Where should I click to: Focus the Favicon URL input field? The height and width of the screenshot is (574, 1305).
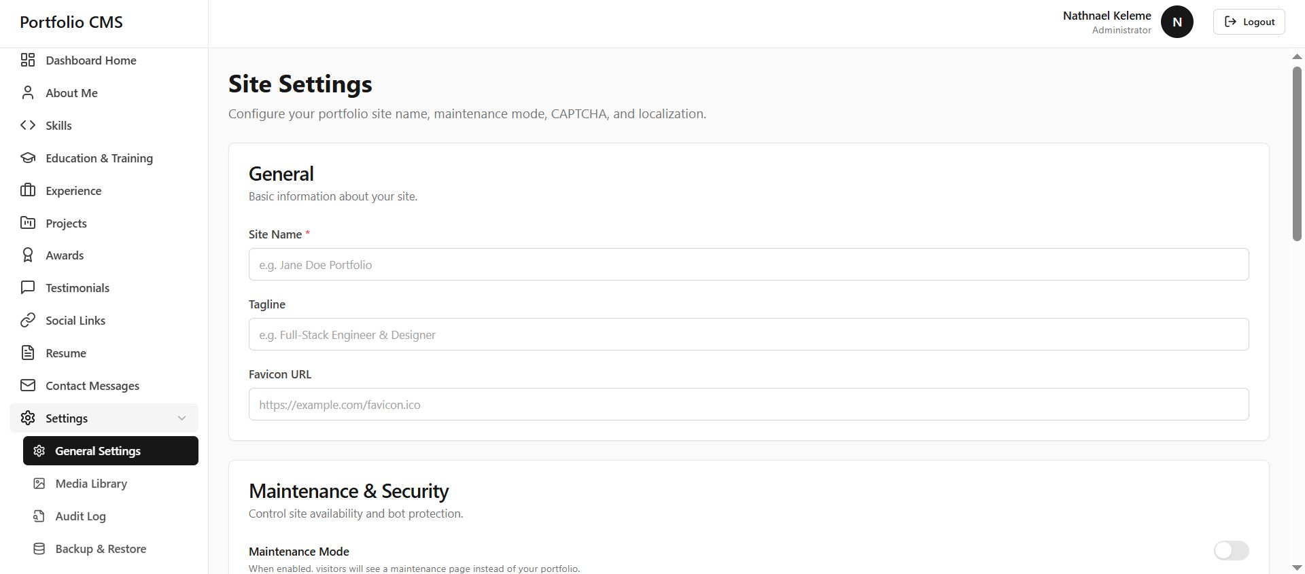748,404
